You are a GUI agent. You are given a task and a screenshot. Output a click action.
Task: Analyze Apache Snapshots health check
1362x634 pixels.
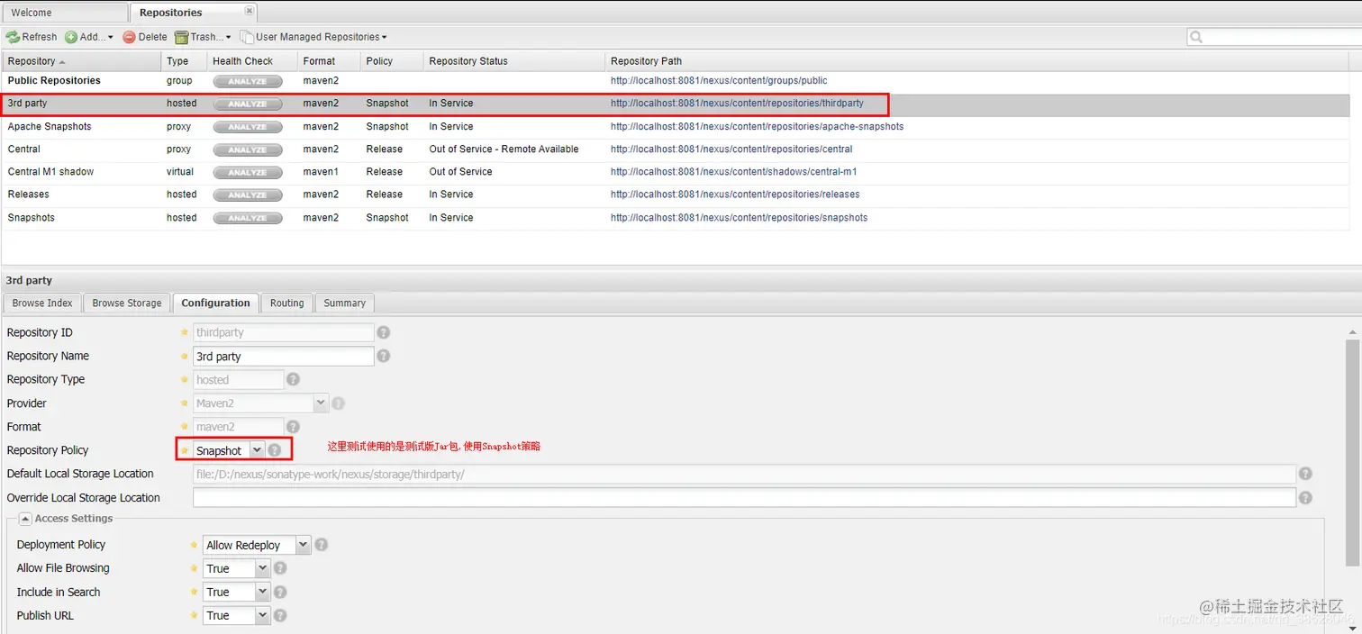[247, 127]
